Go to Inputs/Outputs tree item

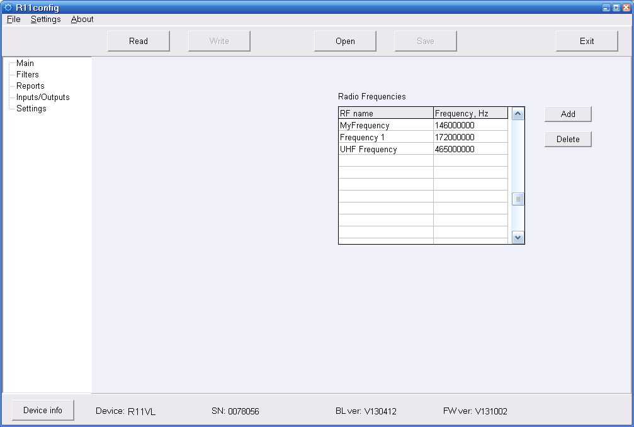pyautogui.click(x=43, y=97)
